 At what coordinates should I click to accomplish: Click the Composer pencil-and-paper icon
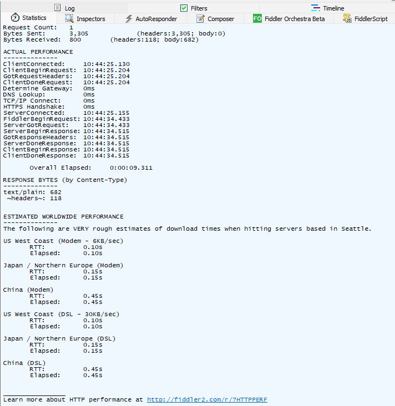pos(200,19)
